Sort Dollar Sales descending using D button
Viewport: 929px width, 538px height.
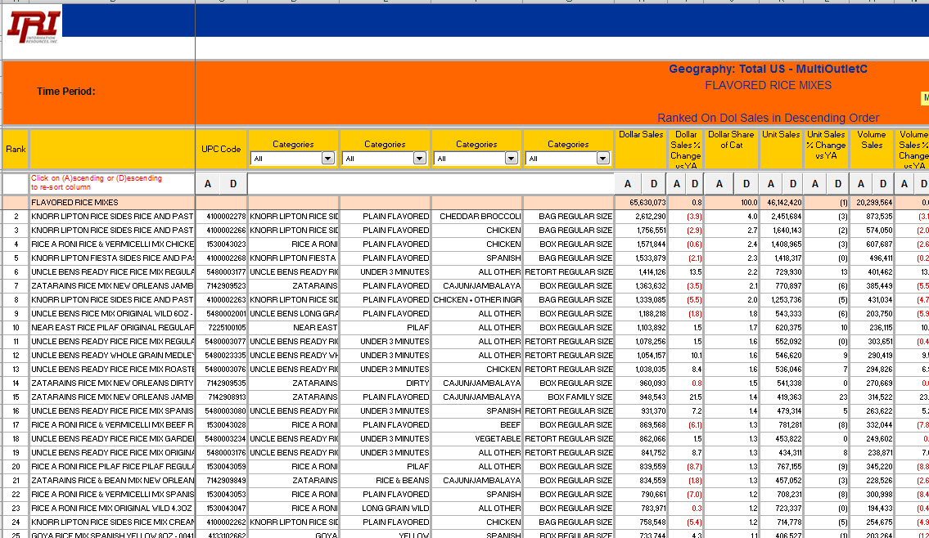tap(653, 184)
